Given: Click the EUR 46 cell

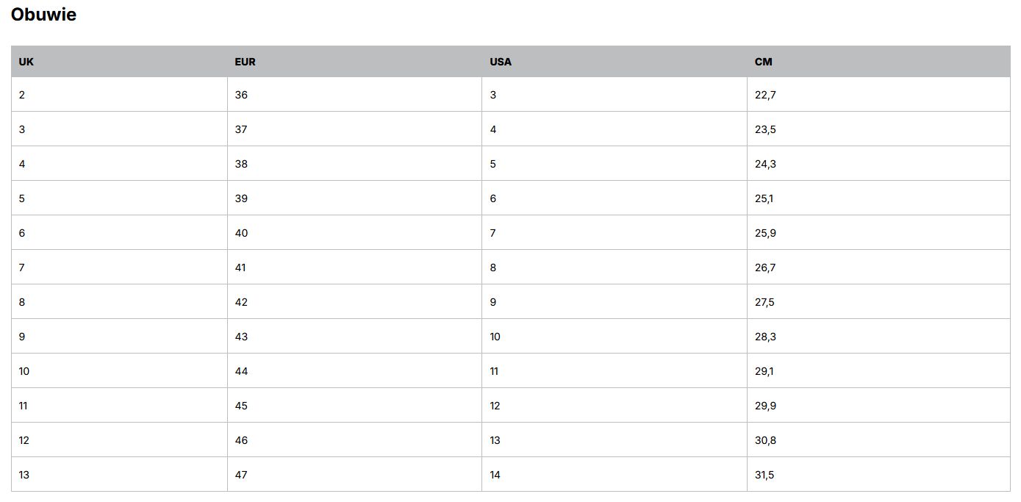Looking at the screenshot, I should pyautogui.click(x=241, y=440).
